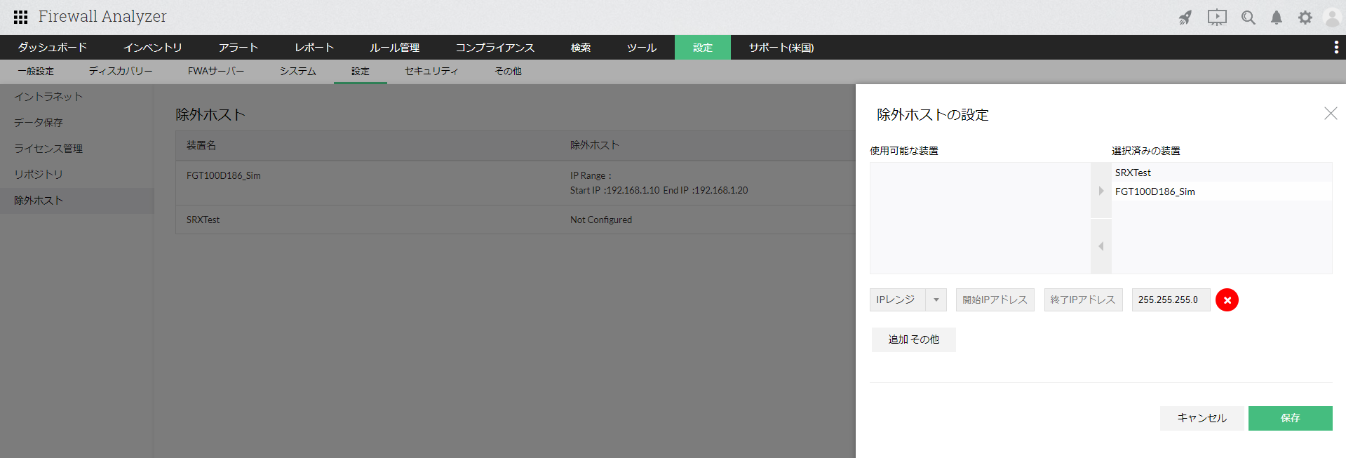This screenshot has width=1346, height=458.
Task: Close the 除外ホストの設定 panel
Action: click(x=1331, y=114)
